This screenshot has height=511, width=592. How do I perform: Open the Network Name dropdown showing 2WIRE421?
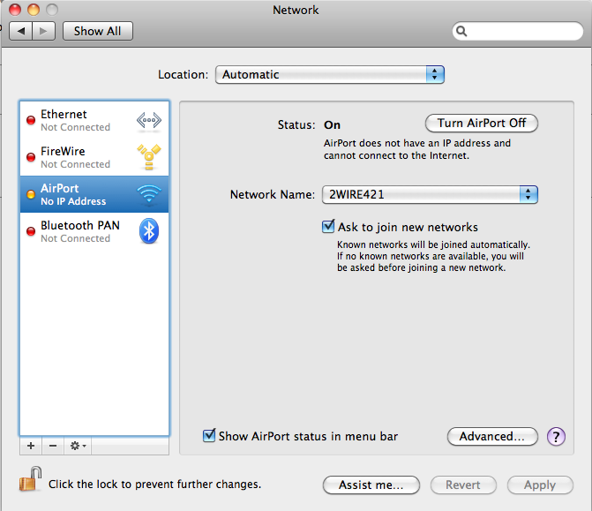click(430, 194)
